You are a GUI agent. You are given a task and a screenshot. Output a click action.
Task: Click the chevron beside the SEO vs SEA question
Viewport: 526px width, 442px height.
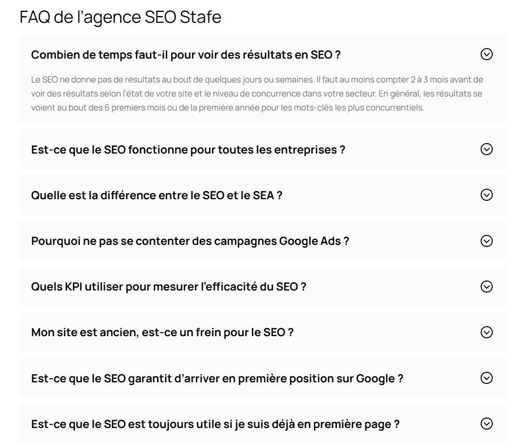(x=486, y=195)
